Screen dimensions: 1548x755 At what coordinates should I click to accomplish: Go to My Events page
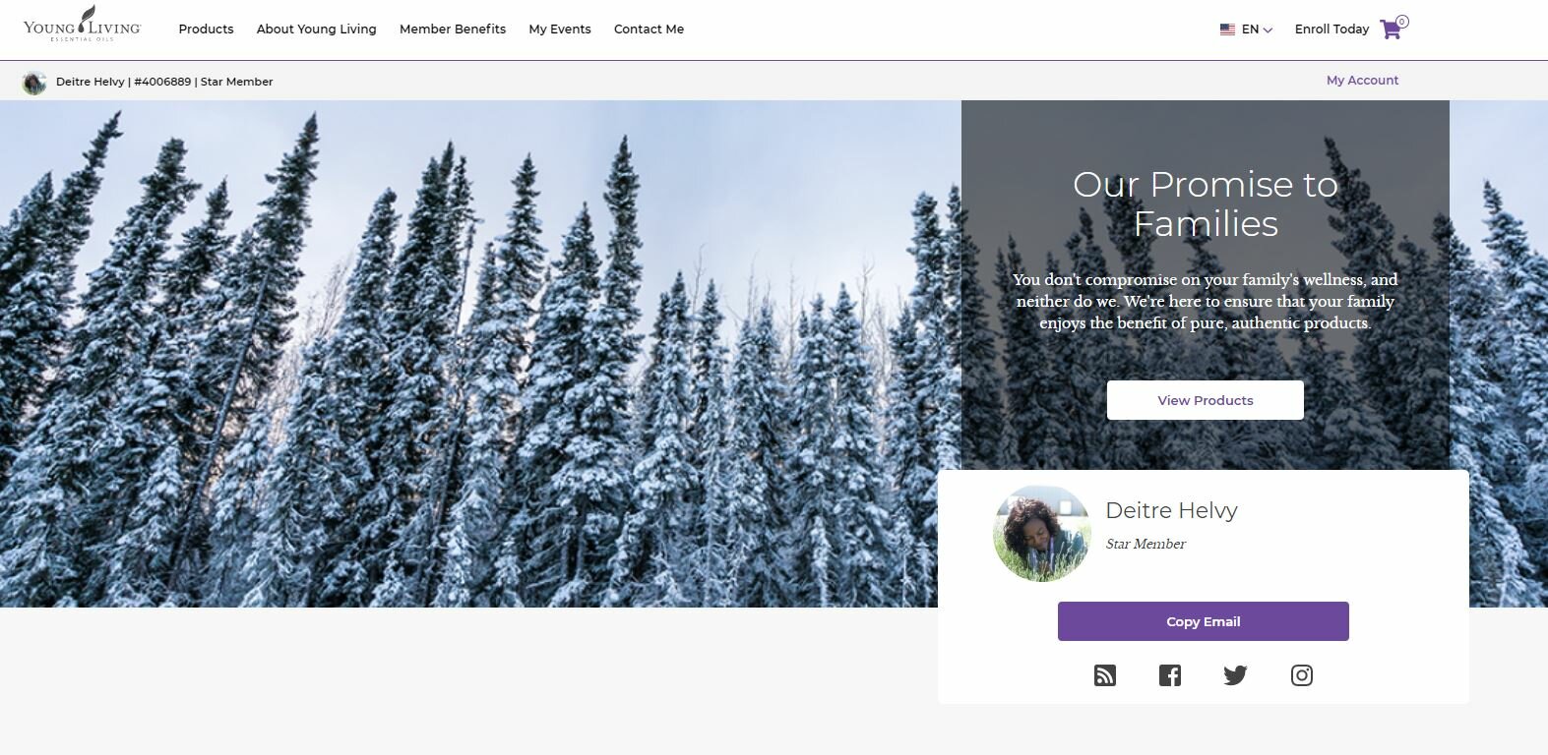[x=560, y=29]
